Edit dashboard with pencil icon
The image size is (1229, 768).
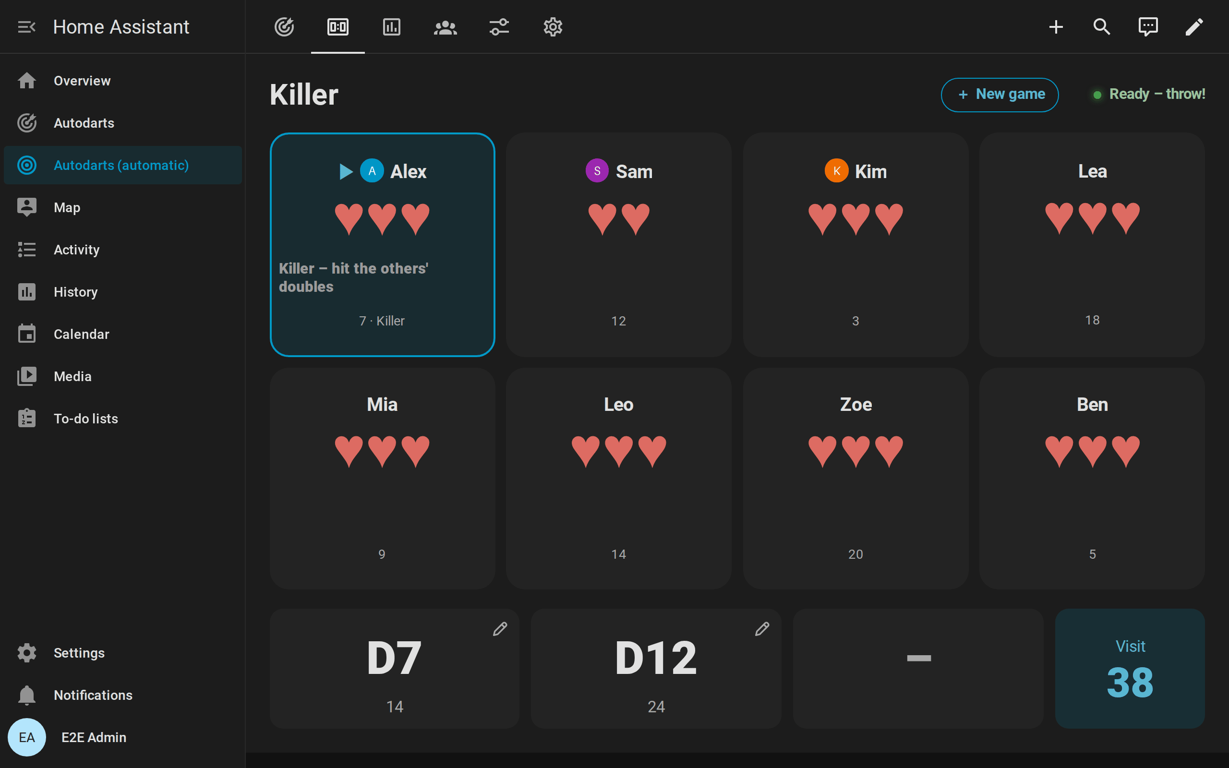coord(1194,27)
